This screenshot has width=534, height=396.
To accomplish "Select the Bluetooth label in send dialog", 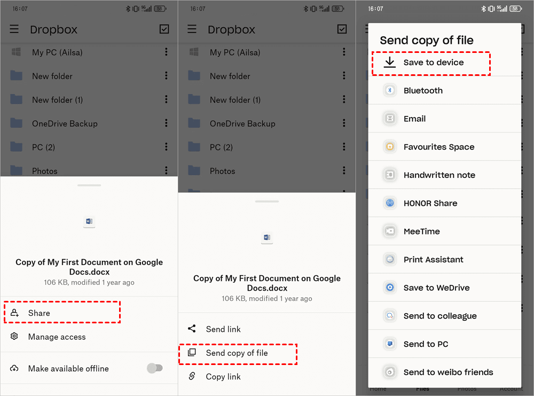I will pyautogui.click(x=423, y=91).
